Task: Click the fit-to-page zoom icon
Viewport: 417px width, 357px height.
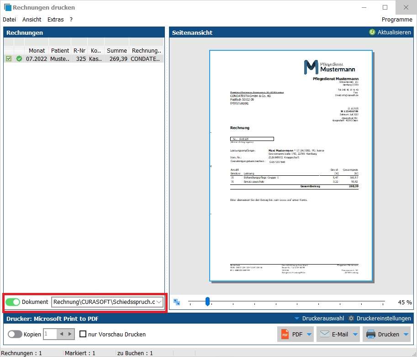Action: [177, 302]
